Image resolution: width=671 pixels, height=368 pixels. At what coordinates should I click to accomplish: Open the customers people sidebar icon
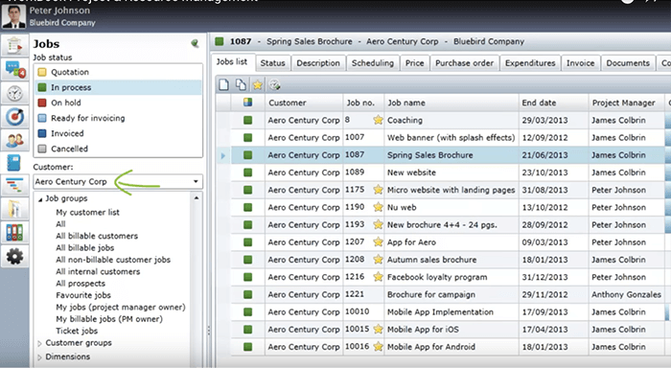pyautogui.click(x=14, y=140)
